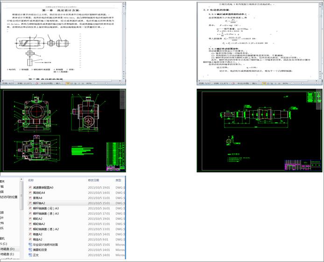
Task: Open the 减速器装配图A0 DWG file
Action: [43, 187]
